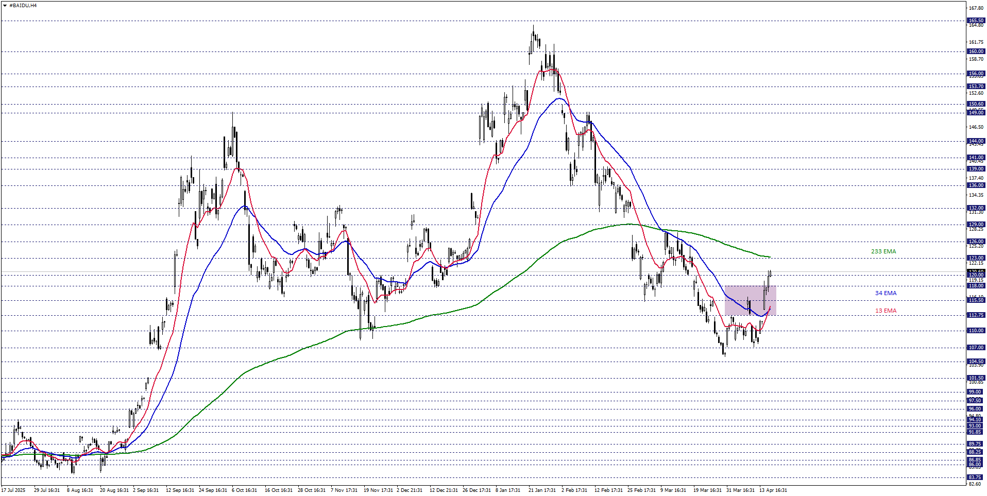Image resolution: width=987 pixels, height=496 pixels.
Task: Select the 136.00 price level tag
Action: [x=976, y=185]
